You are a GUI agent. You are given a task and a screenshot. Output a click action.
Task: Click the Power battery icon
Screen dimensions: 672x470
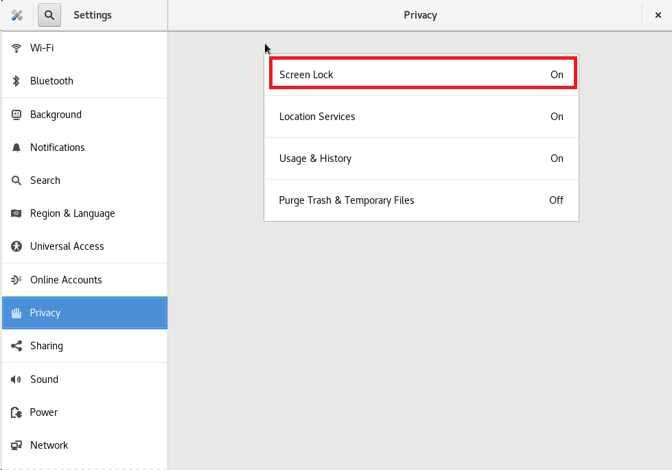16,412
